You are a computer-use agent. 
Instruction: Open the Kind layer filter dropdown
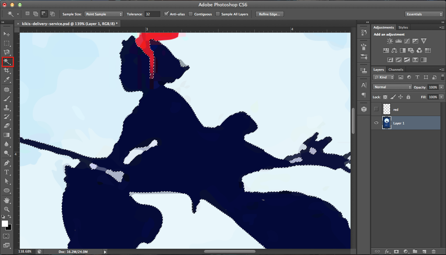pyautogui.click(x=384, y=77)
